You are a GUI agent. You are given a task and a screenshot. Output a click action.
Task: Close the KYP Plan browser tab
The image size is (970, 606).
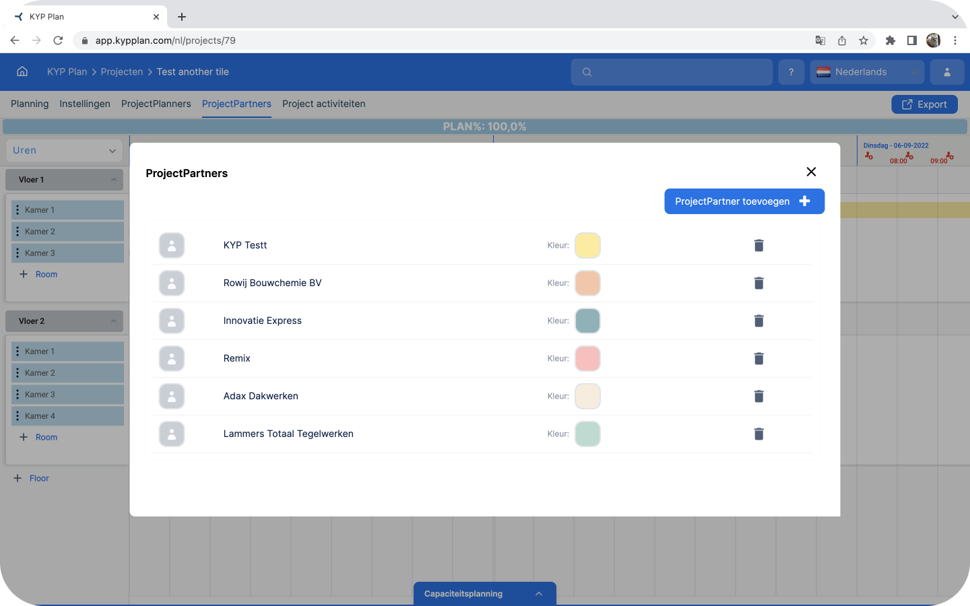(156, 17)
